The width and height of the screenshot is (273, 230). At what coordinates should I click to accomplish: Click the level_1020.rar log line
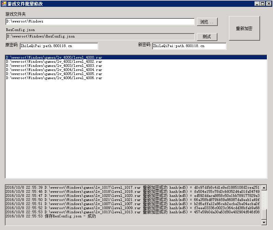132,196
